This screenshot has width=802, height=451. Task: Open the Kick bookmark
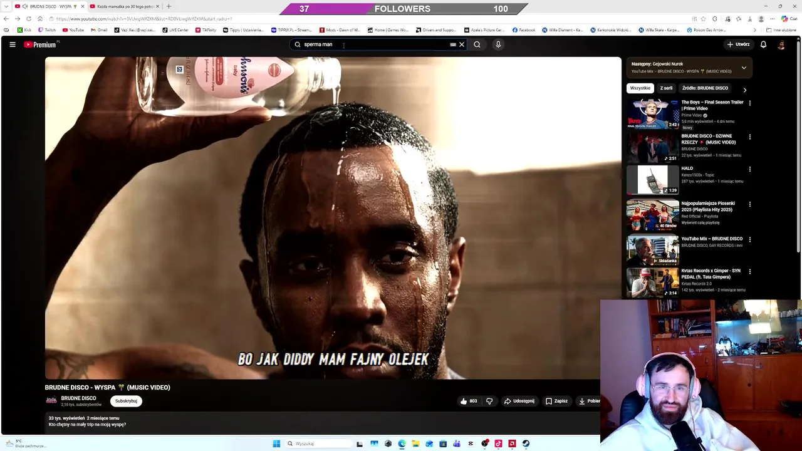(24, 30)
